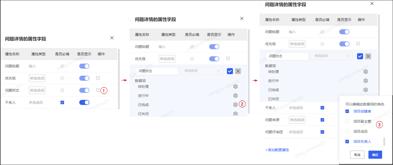This screenshot has height=165, width=393.
Task: Click the 取消 button in the role popup
Action: [x=357, y=155]
